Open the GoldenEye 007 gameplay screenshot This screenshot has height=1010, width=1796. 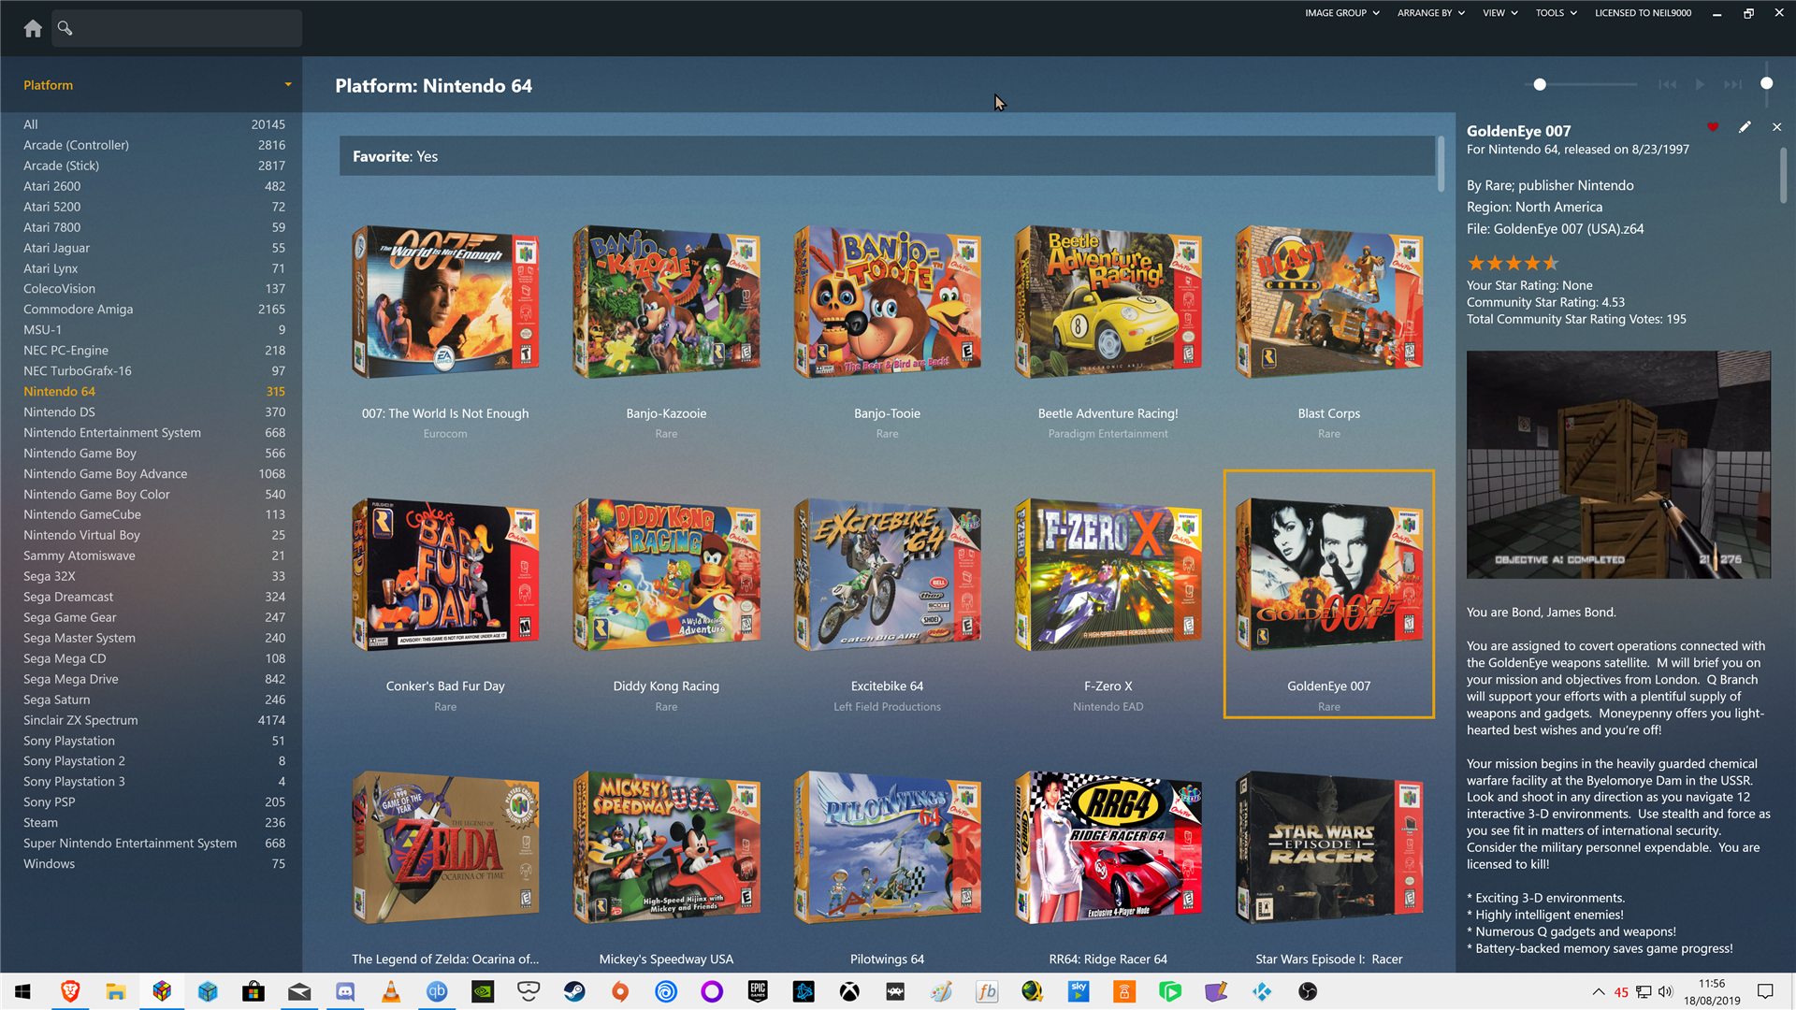(x=1618, y=465)
